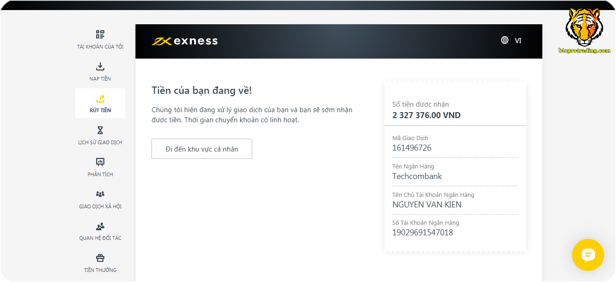
Task: Open the Tài khoản của tôi account icon
Action: tap(100, 33)
